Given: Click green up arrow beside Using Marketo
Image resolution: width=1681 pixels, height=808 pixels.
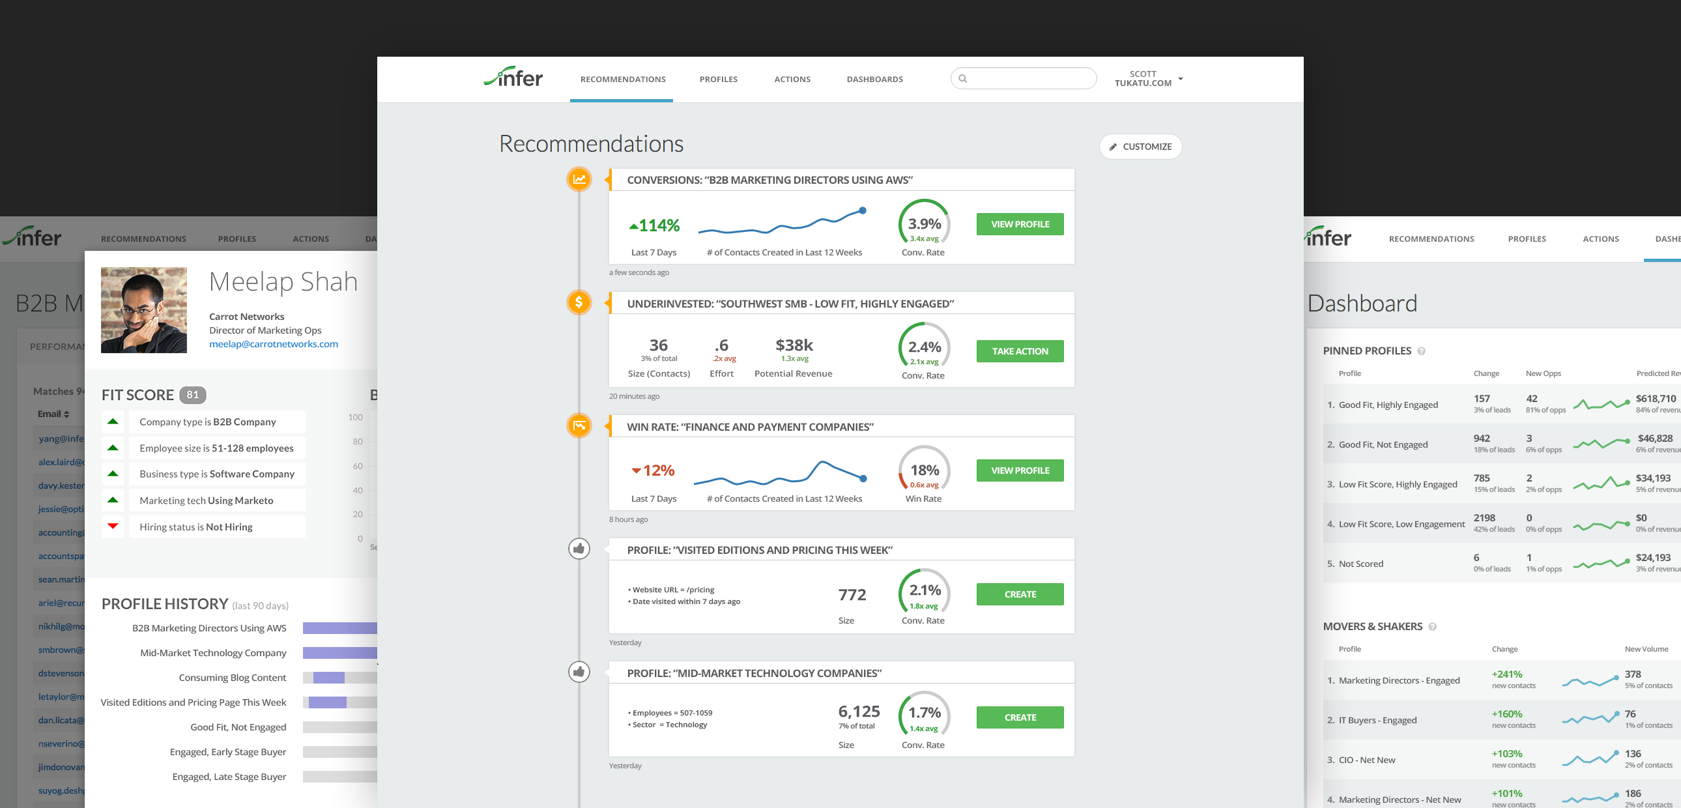Looking at the screenshot, I should click(113, 500).
